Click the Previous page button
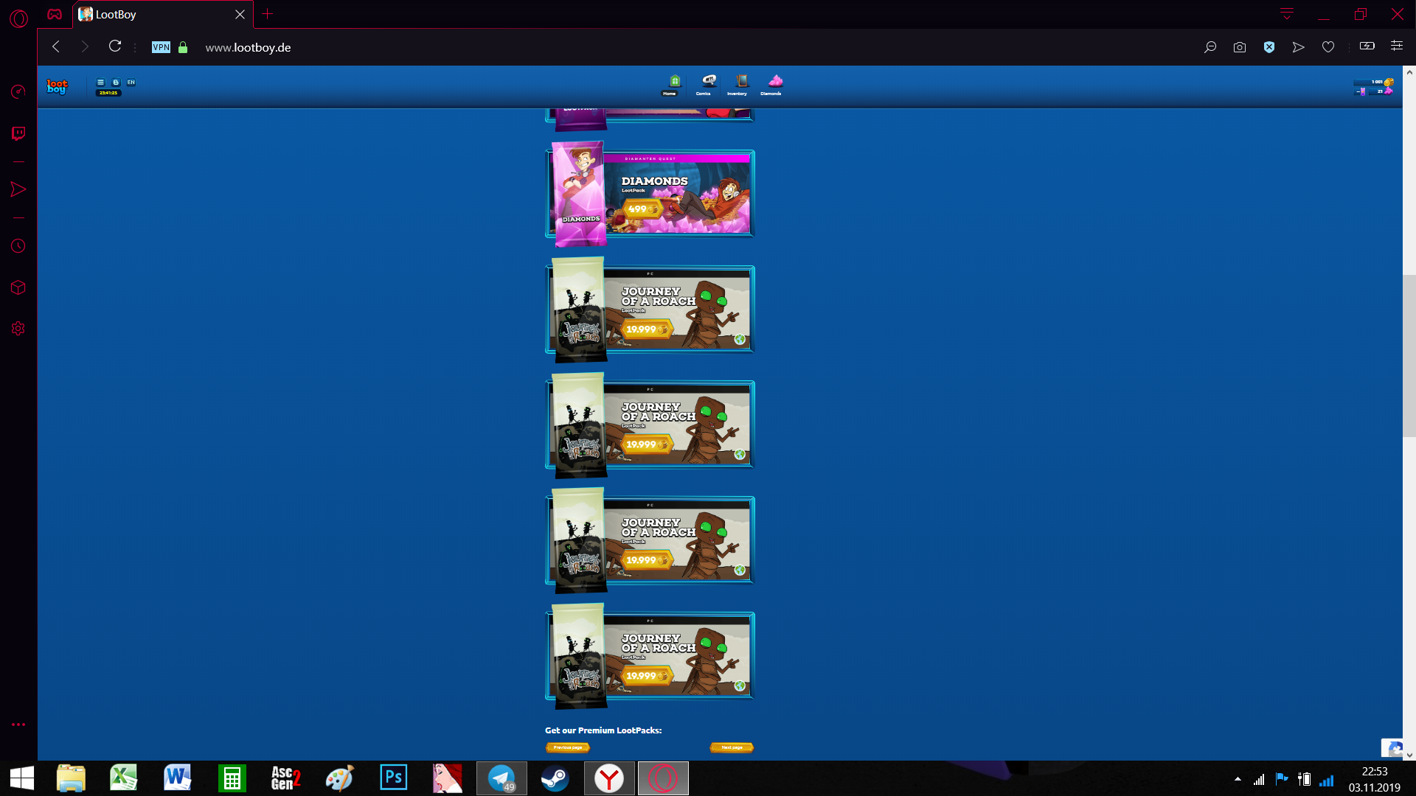This screenshot has height=796, width=1416. click(x=568, y=747)
